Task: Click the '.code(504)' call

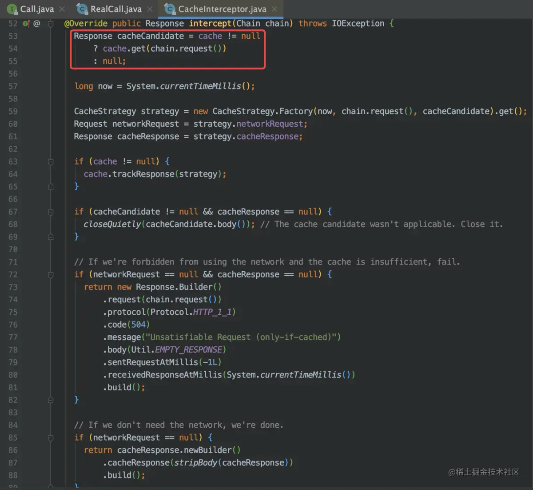Action: (127, 325)
